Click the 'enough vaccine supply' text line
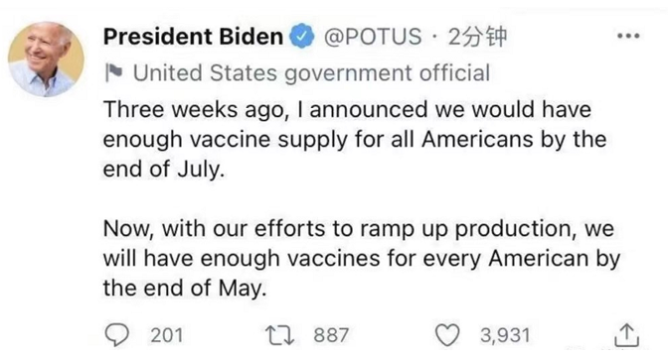Screen dimensions: 668x358 355,140
